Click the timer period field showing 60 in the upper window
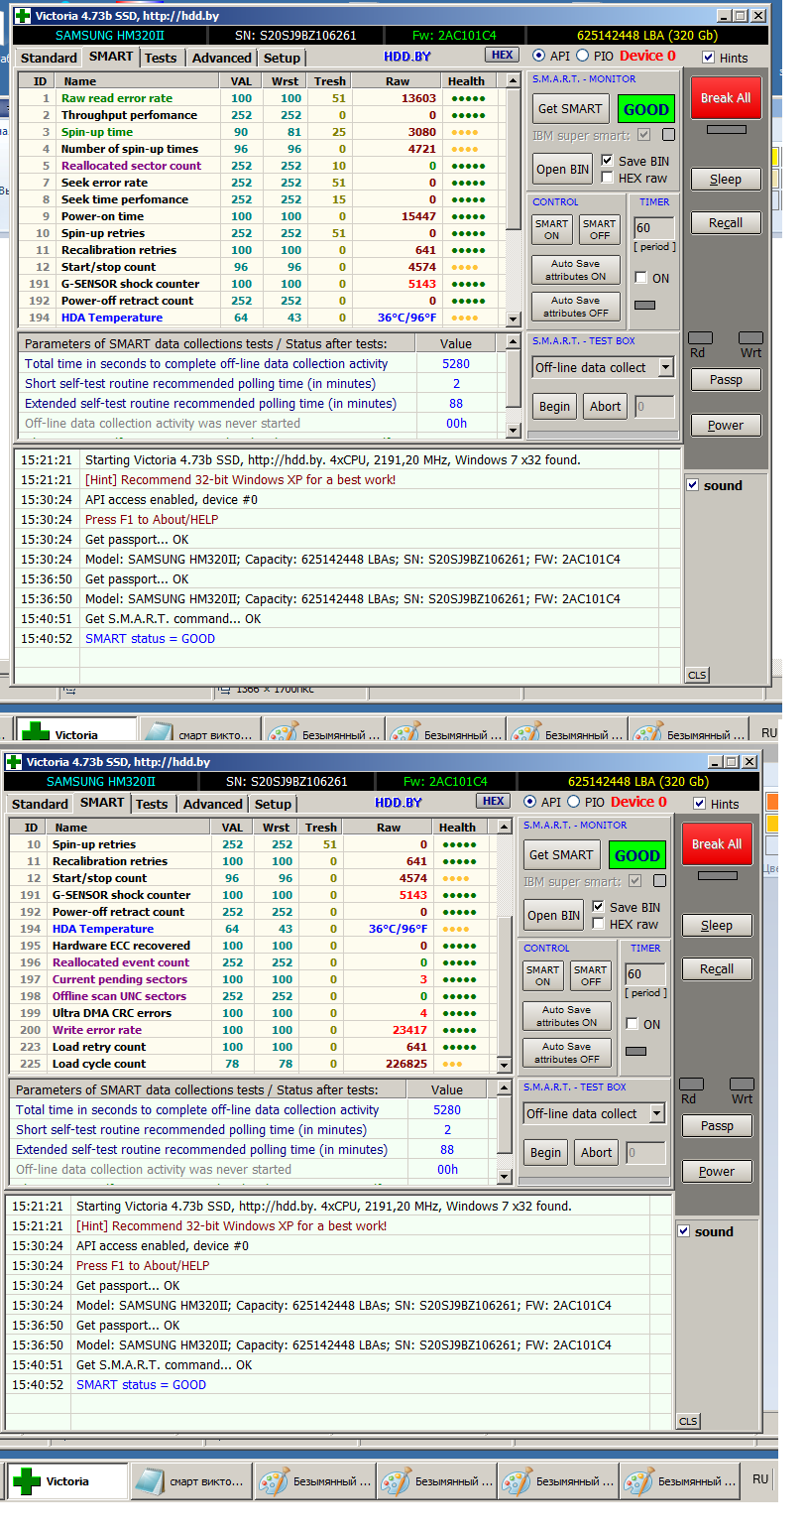Screen dimensions: 807x1534 [x=654, y=228]
